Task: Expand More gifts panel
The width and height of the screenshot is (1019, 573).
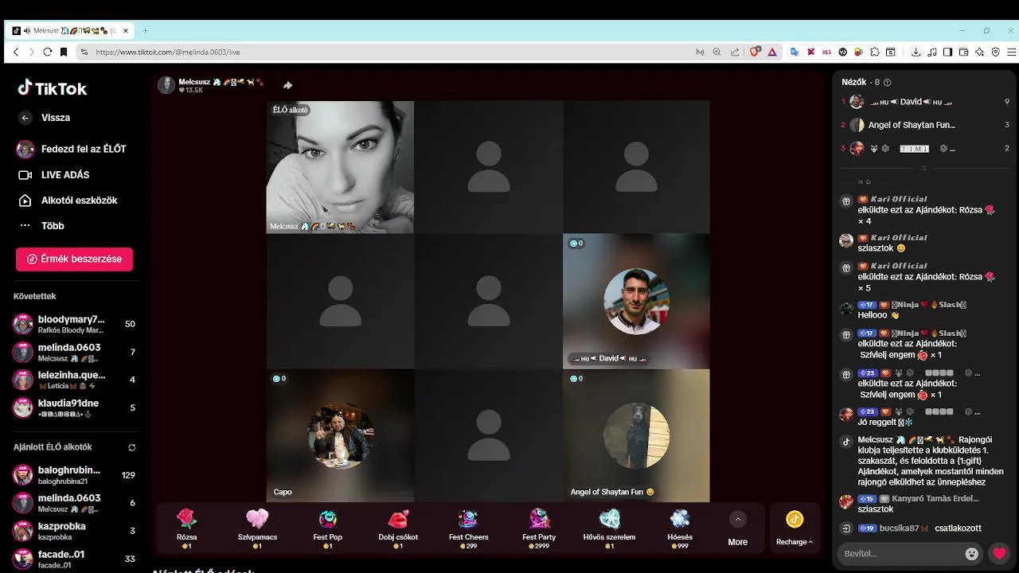Action: (x=738, y=528)
